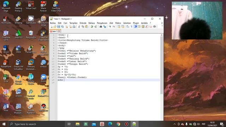Click the '$v = $p*$l*$t;' code line

pyautogui.click(x=67, y=74)
